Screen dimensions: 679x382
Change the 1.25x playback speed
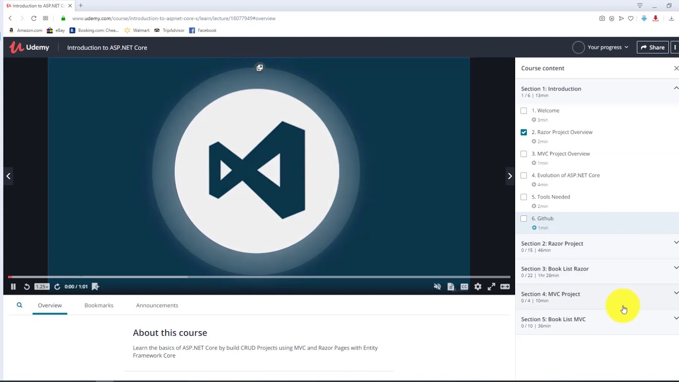point(42,286)
